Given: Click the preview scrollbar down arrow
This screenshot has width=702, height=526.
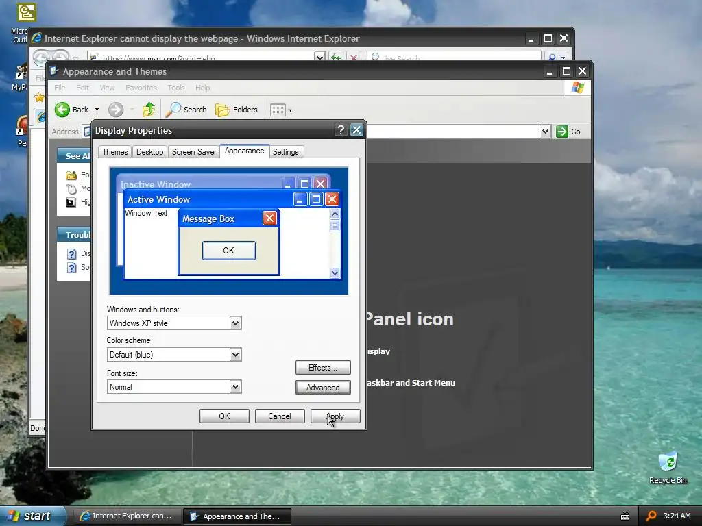Looking at the screenshot, I should 335,273.
